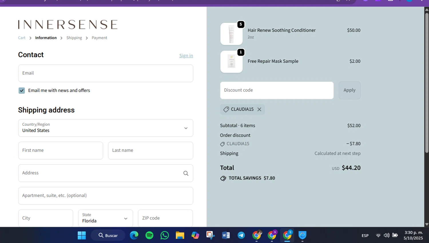Remove the CLAUDIA15 discount code tag
The width and height of the screenshot is (429, 243).
click(259, 109)
